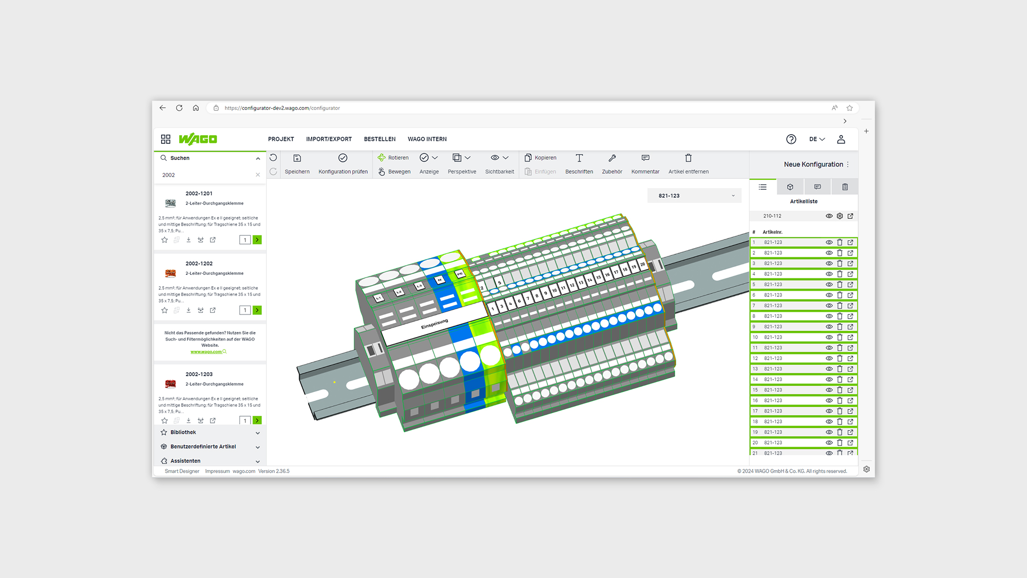Toggle eye icon for row 18
1027x578 pixels.
point(829,422)
